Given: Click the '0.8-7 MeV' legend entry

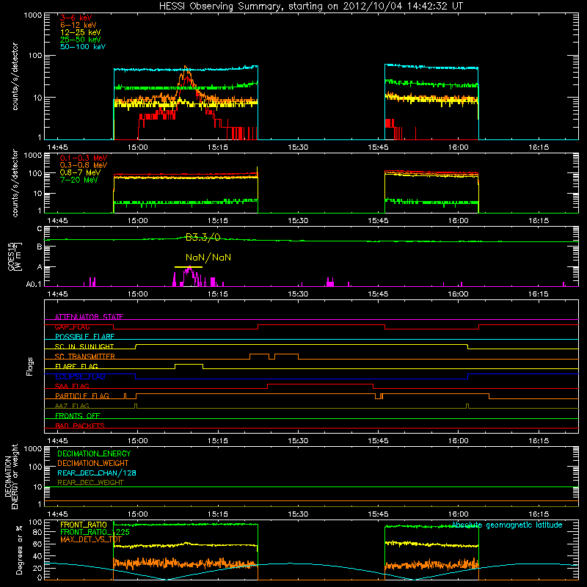Looking at the screenshot, I should tap(80, 172).
